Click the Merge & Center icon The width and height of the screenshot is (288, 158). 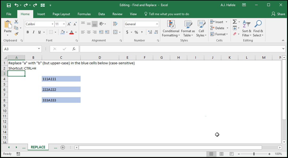[x=115, y=32]
